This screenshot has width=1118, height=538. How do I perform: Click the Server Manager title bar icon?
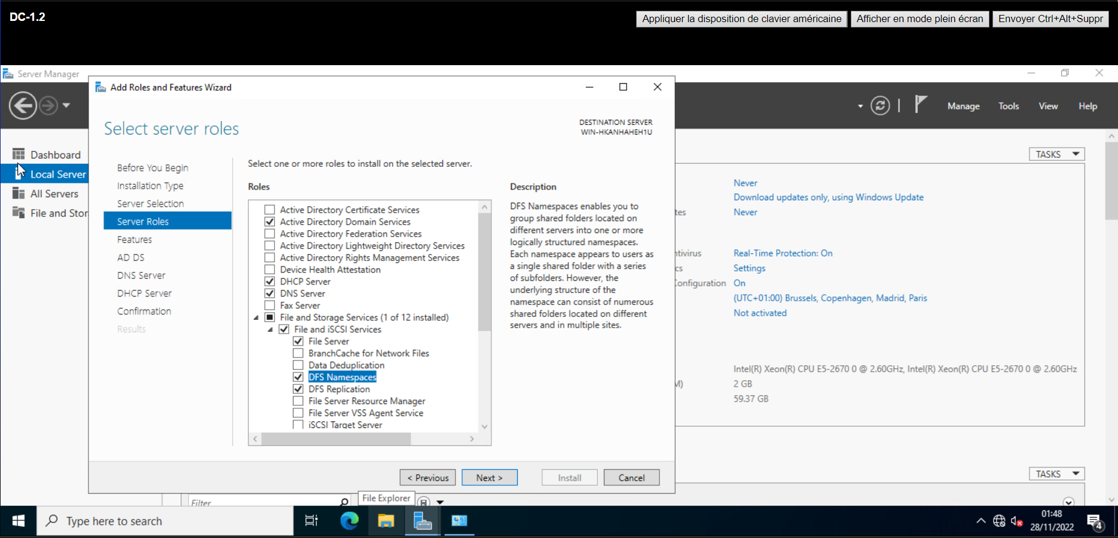point(8,74)
